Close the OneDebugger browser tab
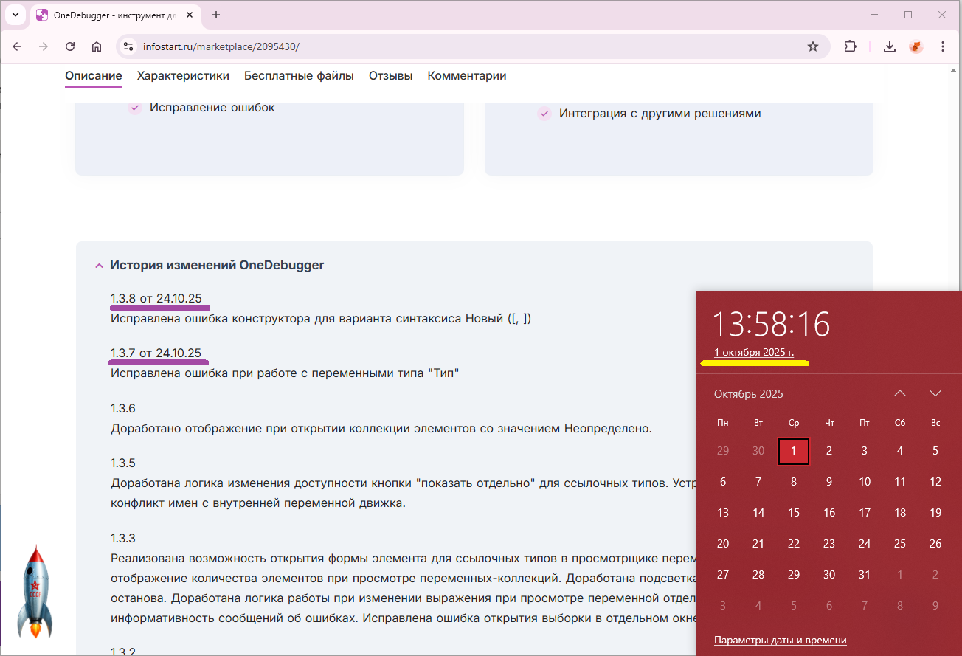 coord(190,15)
